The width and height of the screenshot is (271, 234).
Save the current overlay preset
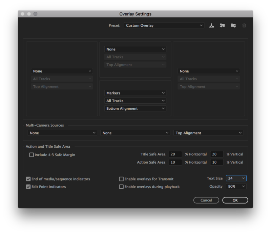point(211,25)
